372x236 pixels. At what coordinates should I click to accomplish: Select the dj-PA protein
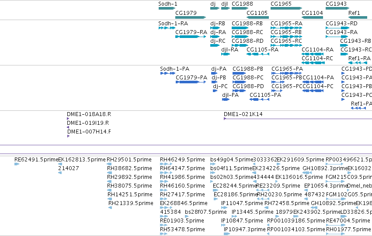(x=219, y=69)
